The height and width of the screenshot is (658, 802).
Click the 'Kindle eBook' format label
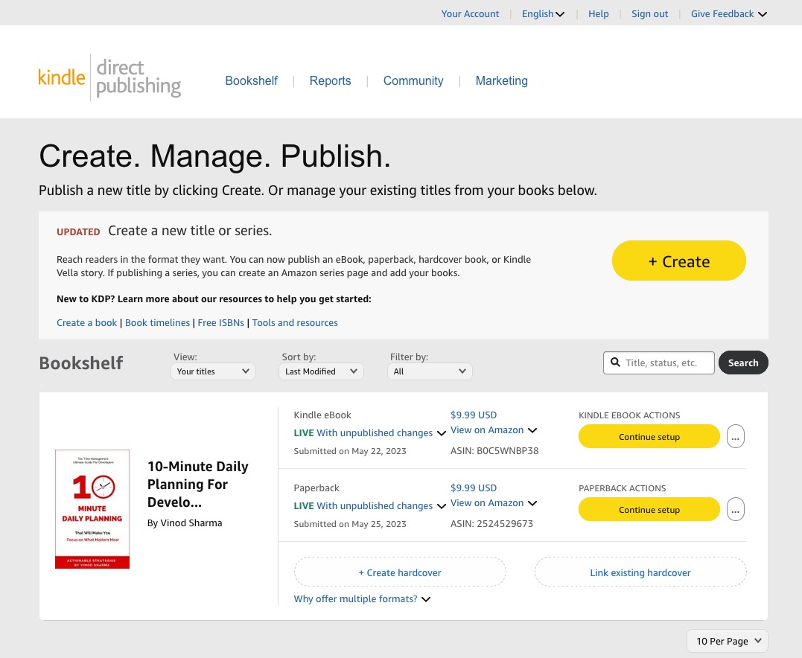click(x=322, y=415)
